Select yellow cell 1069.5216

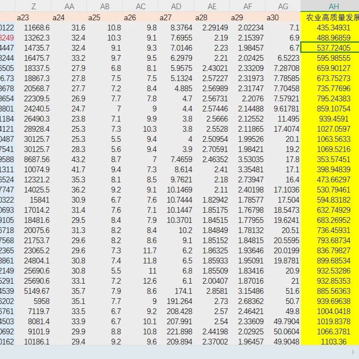330,149
